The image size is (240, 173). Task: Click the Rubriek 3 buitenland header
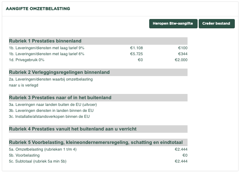coord(60,98)
